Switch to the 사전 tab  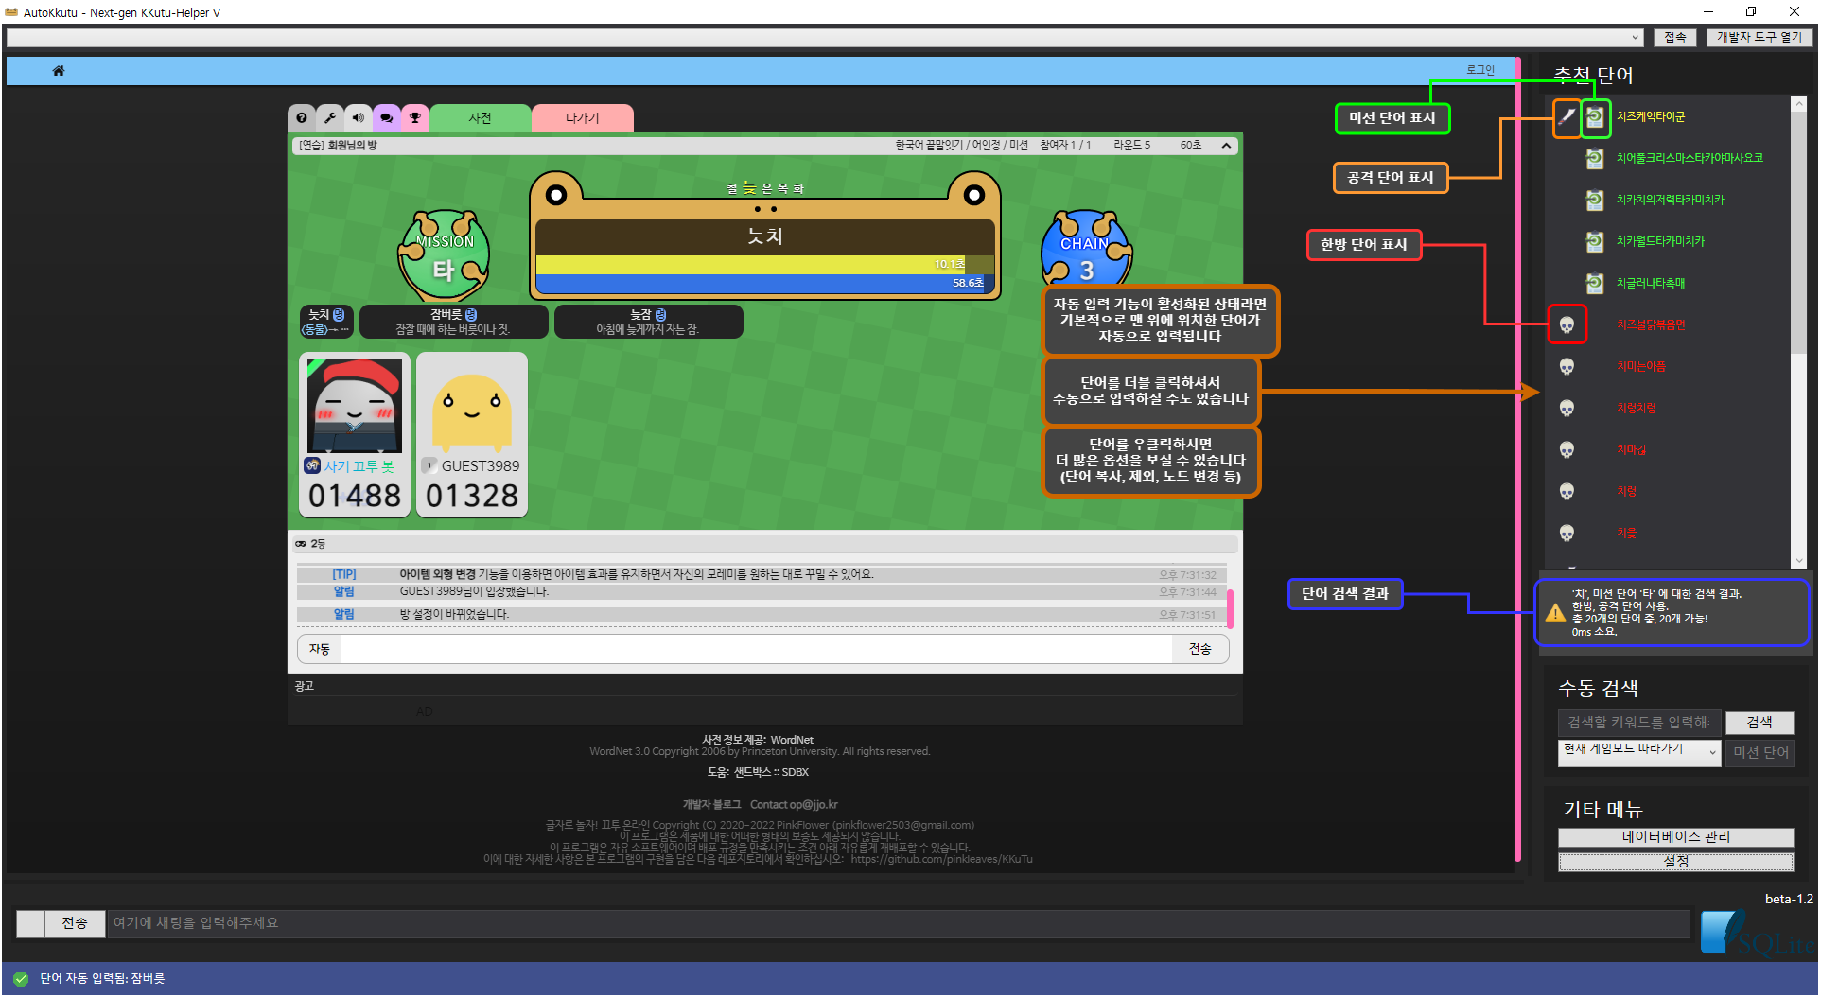tap(481, 118)
